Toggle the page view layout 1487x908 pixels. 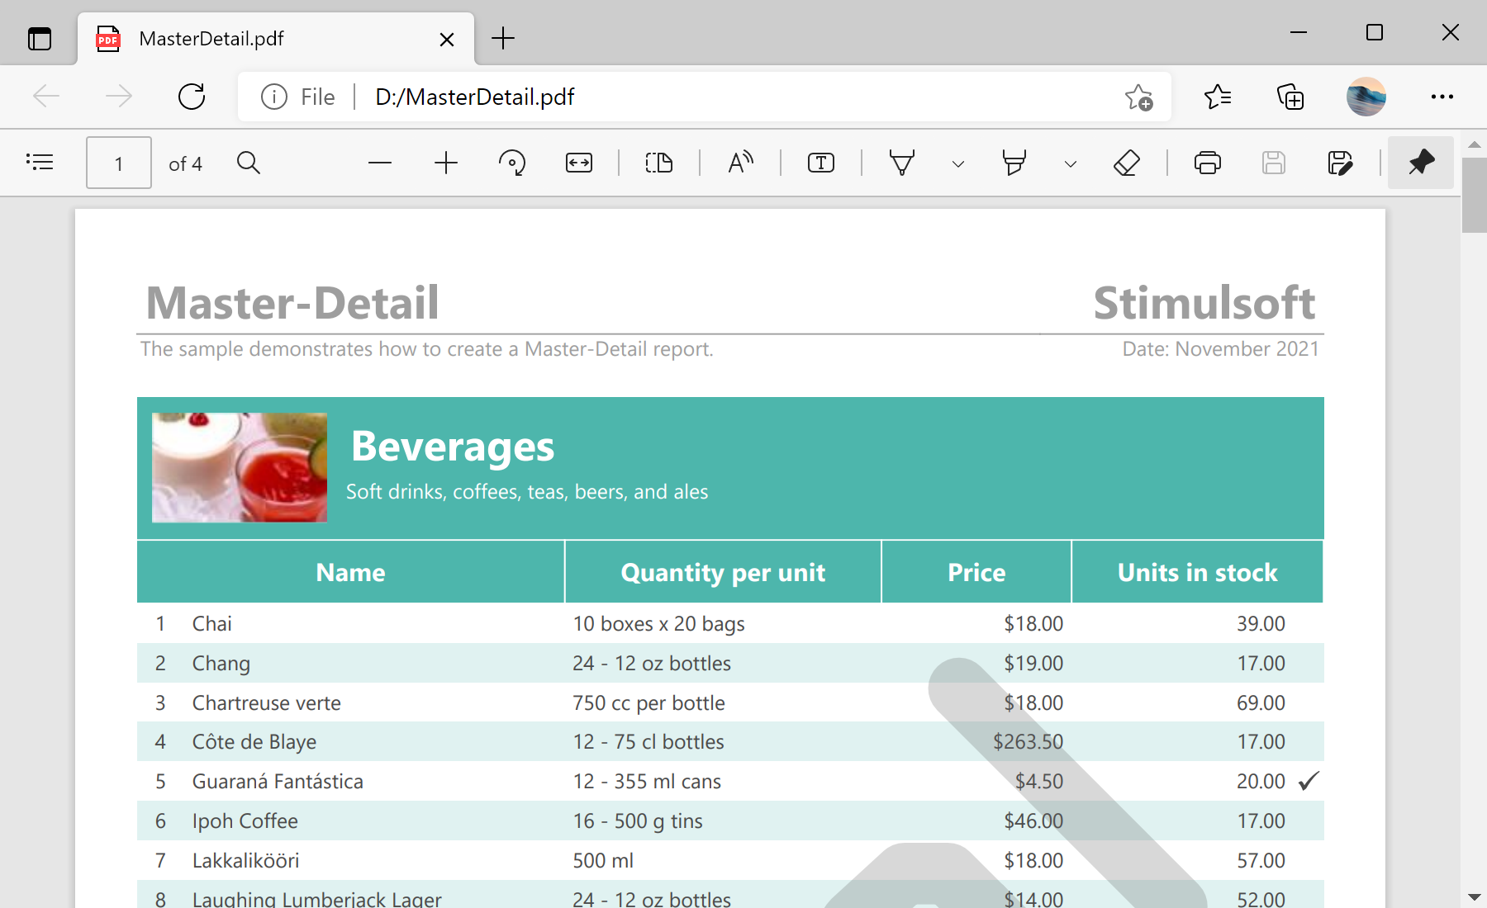(659, 163)
